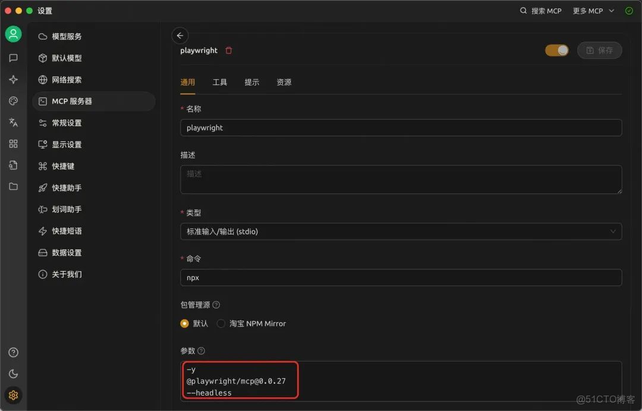Switch to the 资源 tab
Image resolution: width=642 pixels, height=411 pixels.
pos(284,82)
